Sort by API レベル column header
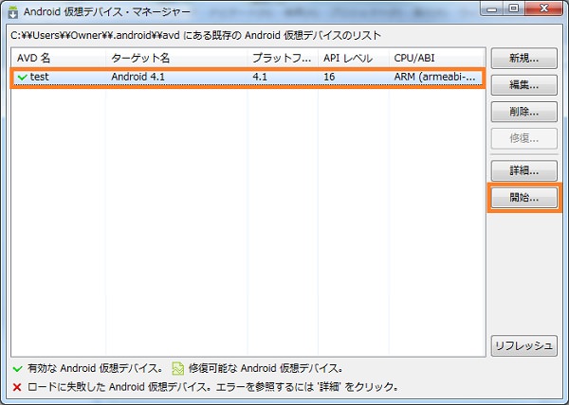 point(354,58)
